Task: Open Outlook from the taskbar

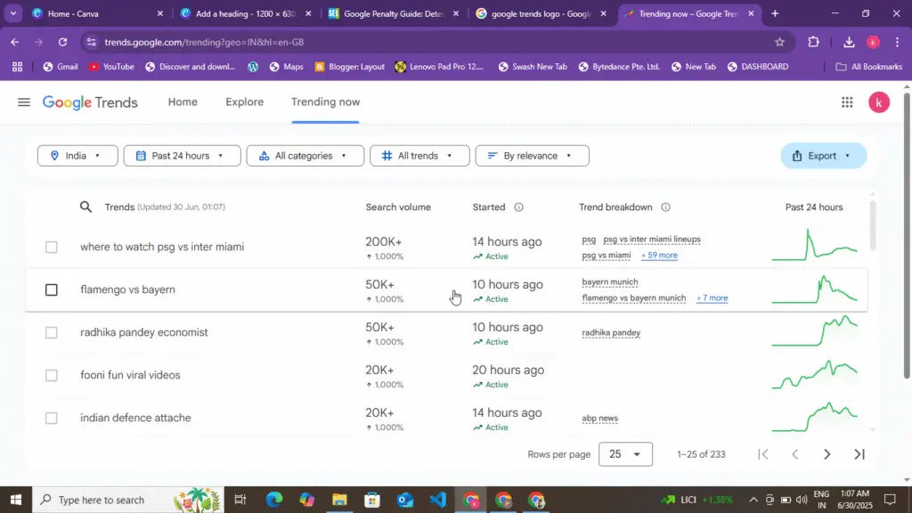Action: [x=405, y=500]
